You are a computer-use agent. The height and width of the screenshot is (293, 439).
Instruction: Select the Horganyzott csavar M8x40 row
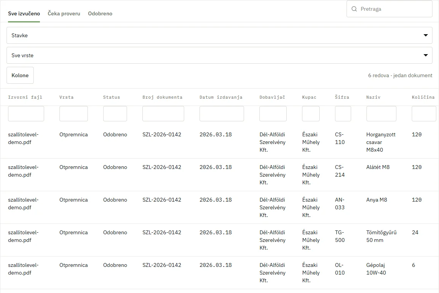[x=219, y=142]
